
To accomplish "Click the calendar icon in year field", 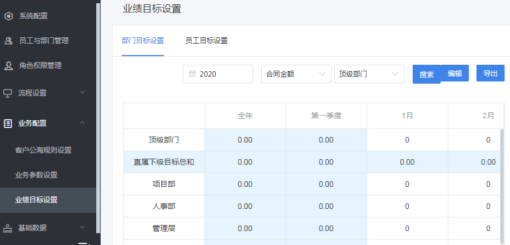I will click(x=192, y=74).
